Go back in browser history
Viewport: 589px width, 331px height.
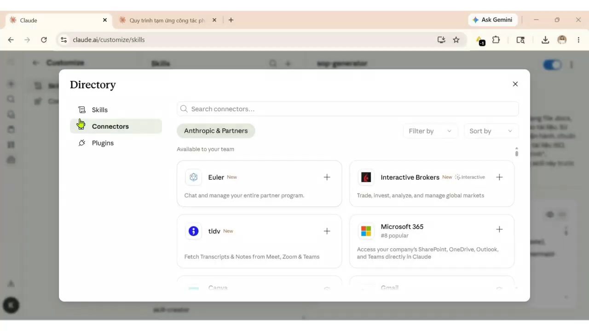11,40
